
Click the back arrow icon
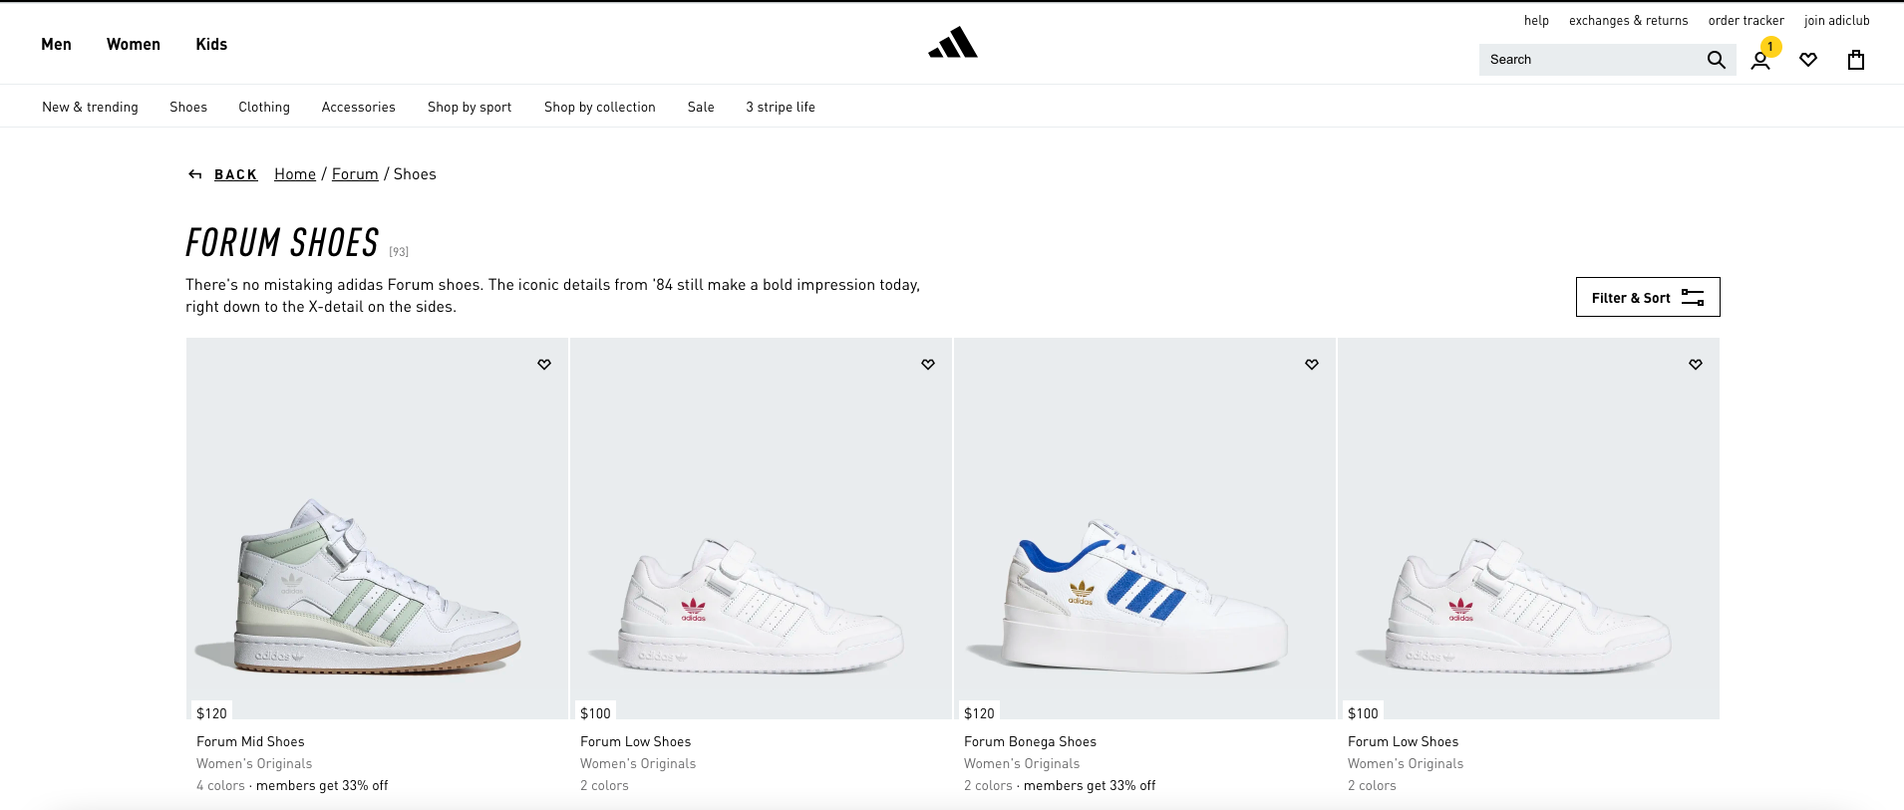(x=195, y=174)
